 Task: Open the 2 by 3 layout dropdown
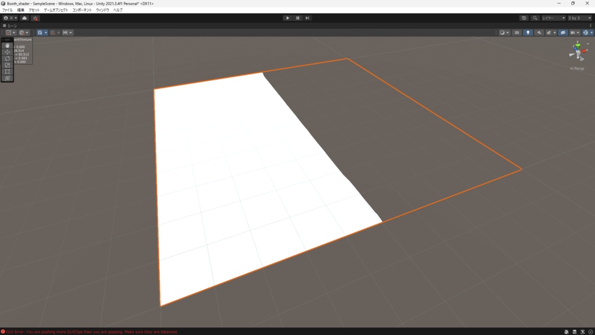(x=579, y=18)
